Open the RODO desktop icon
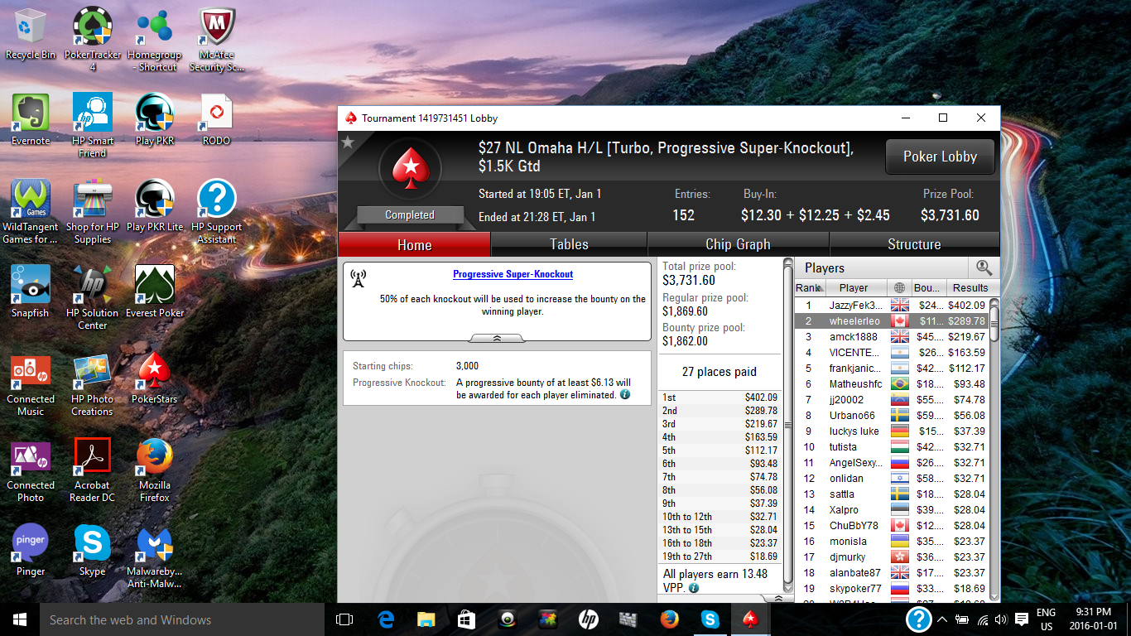Viewport: 1131px width, 636px height. pos(217,120)
